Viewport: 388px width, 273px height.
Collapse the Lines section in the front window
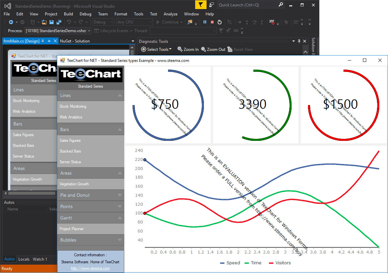click(120, 95)
